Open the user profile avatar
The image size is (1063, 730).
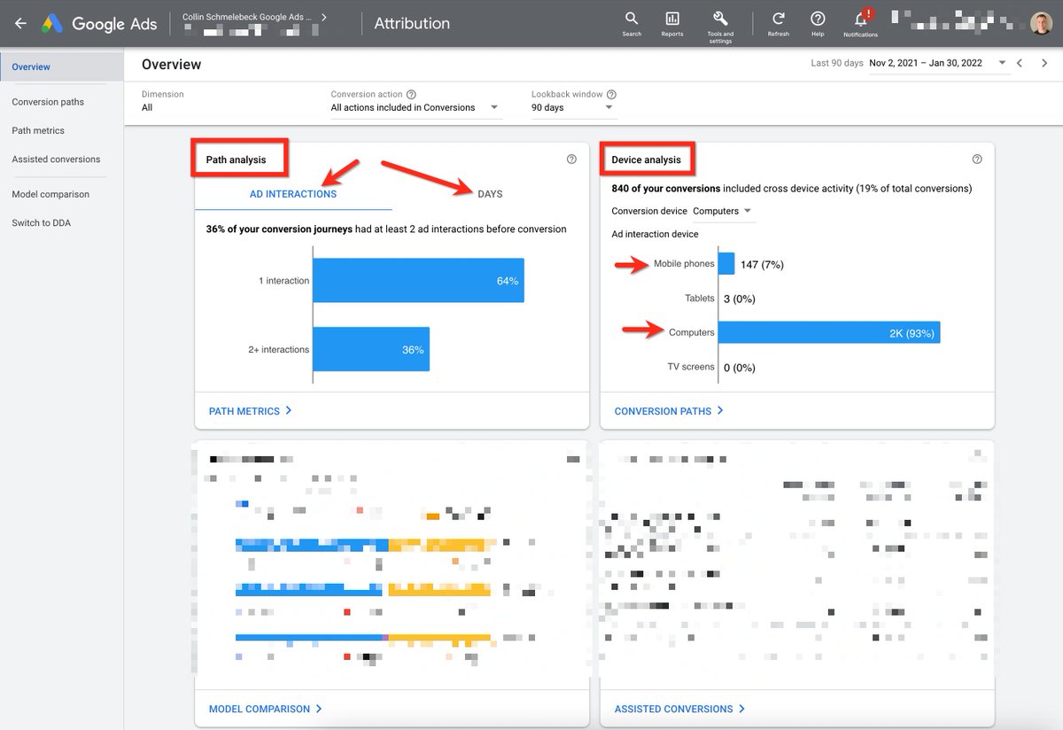point(1041,24)
